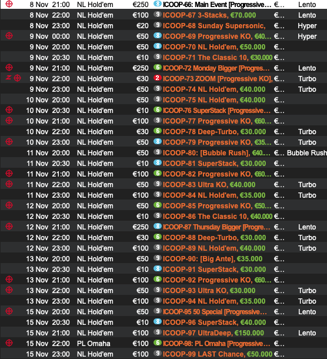Open ICOOP-66 Main Event tournament

(217, 5)
